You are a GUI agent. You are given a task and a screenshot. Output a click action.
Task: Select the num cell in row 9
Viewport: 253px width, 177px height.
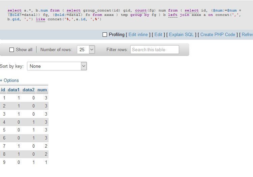click(x=46, y=163)
